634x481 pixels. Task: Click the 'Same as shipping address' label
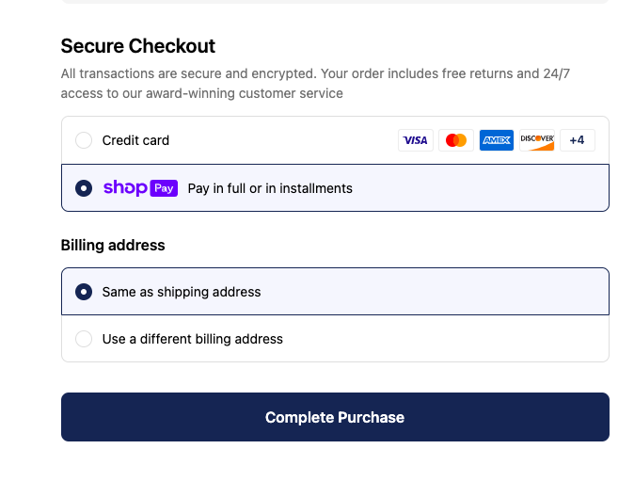182,292
